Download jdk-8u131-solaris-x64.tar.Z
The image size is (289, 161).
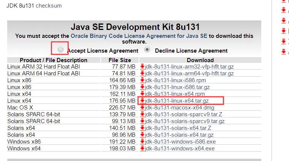tap(178, 128)
